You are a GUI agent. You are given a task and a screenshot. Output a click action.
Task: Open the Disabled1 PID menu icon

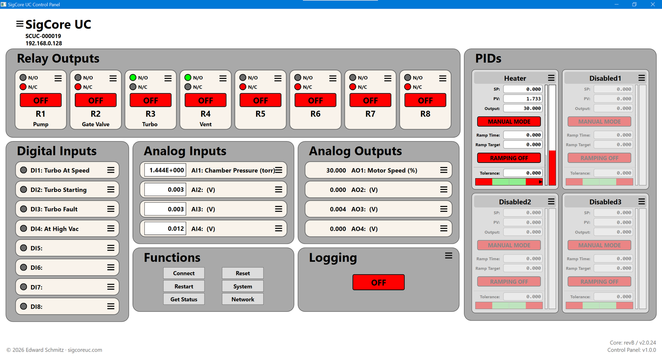pos(642,78)
